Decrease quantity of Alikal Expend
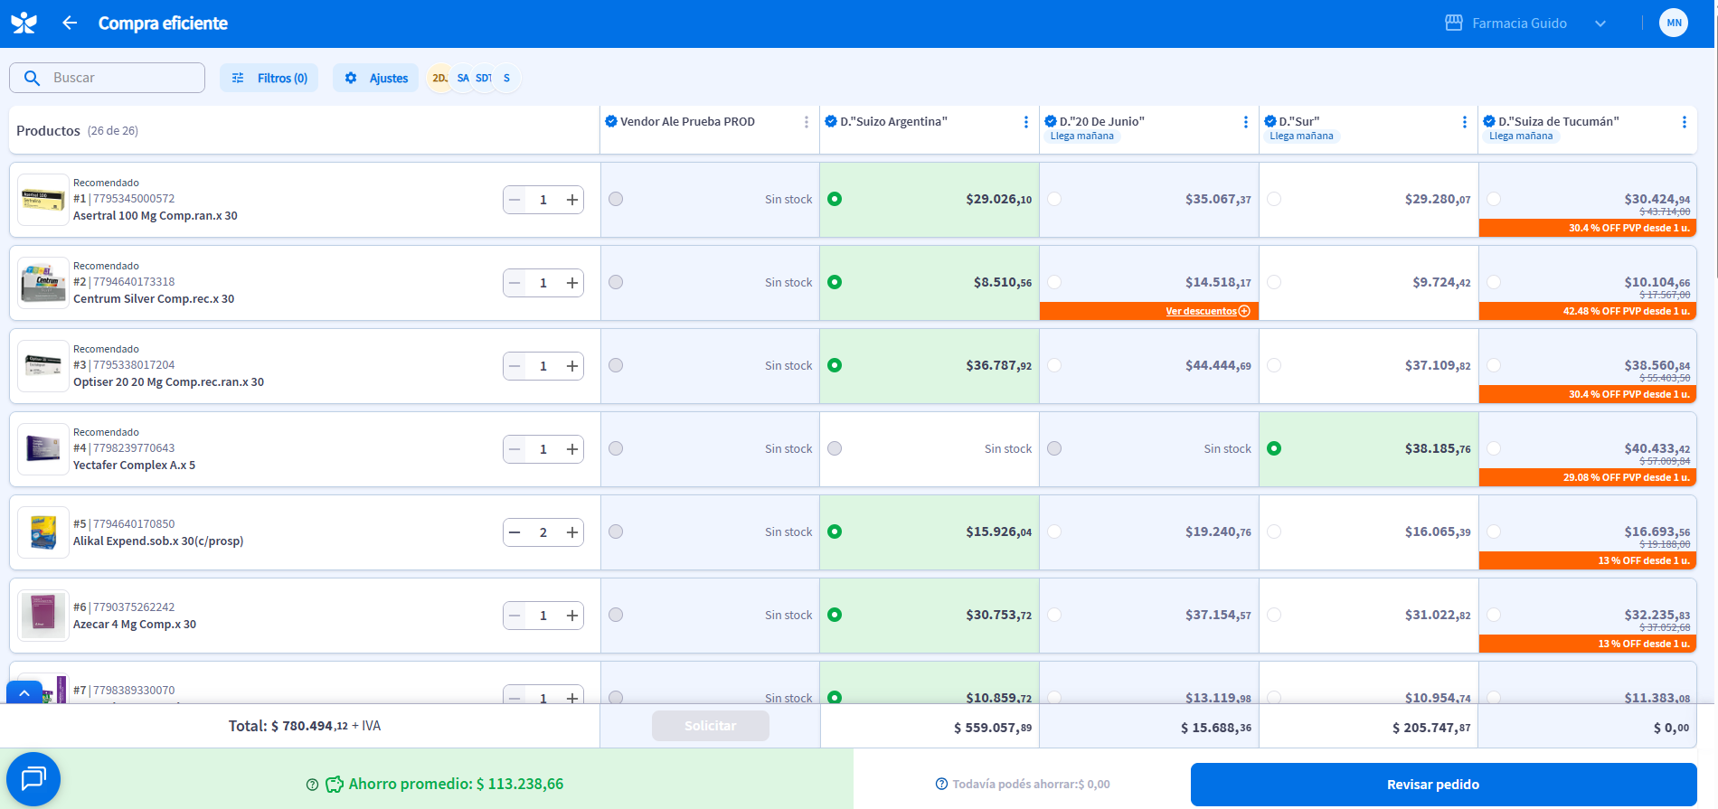 (x=514, y=532)
